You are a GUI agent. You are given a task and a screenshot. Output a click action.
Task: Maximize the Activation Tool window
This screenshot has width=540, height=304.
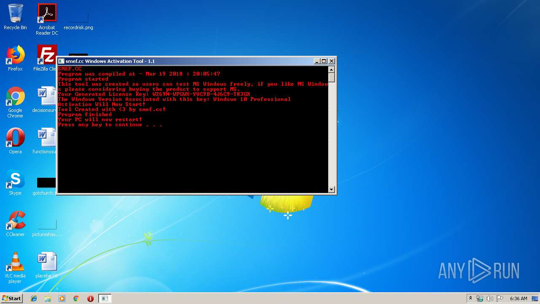point(324,61)
